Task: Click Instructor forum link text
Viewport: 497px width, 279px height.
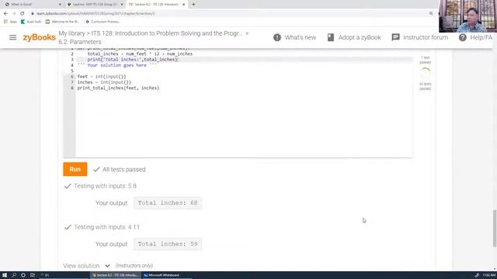Action: pyautogui.click(x=426, y=37)
